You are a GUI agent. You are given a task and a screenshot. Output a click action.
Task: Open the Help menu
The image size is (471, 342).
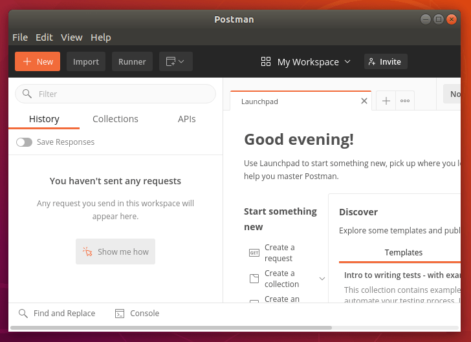pyautogui.click(x=101, y=37)
